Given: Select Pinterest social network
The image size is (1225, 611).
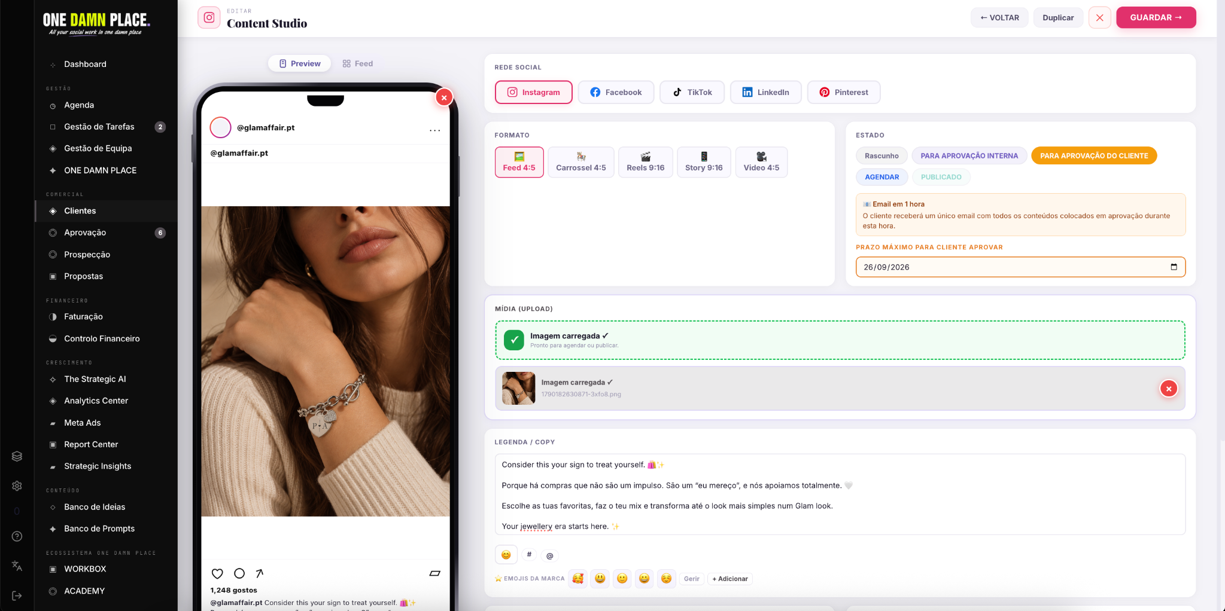Looking at the screenshot, I should coord(844,92).
